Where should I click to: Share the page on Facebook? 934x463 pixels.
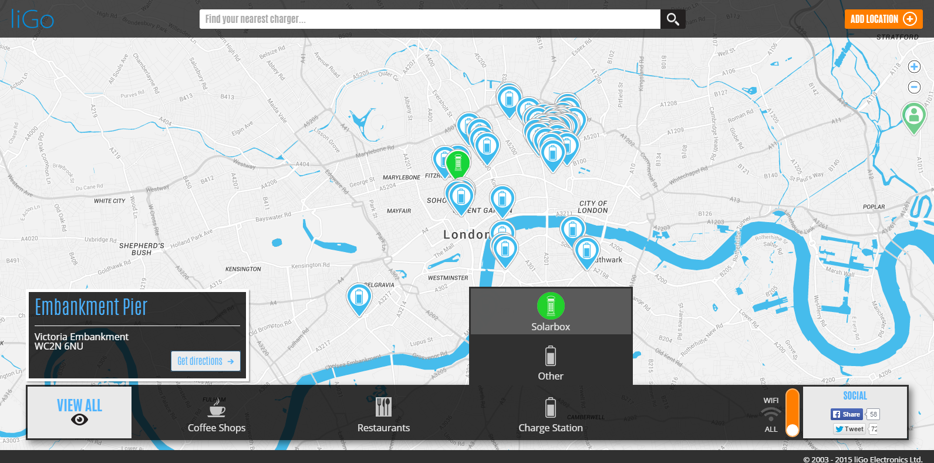click(847, 414)
